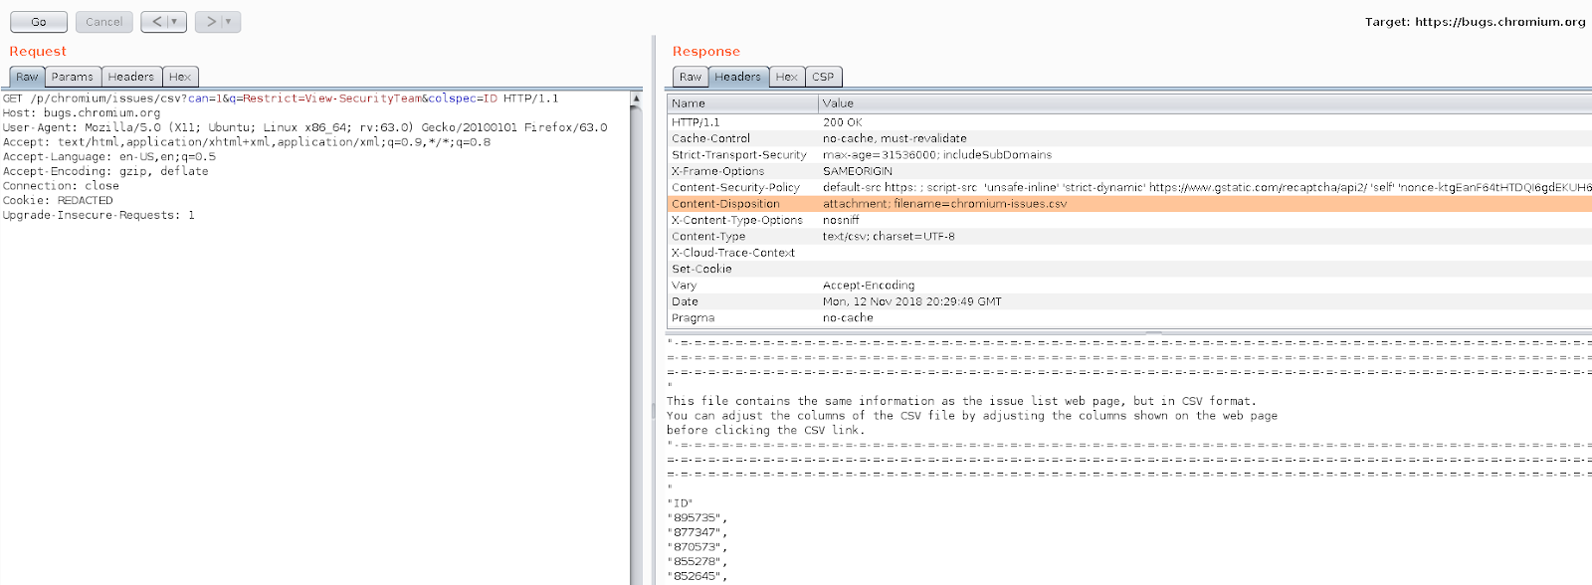Image resolution: width=1592 pixels, height=585 pixels.
Task: Open the back history dropdown arrow
Action: click(176, 22)
